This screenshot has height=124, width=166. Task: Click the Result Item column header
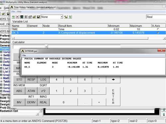[83, 26]
